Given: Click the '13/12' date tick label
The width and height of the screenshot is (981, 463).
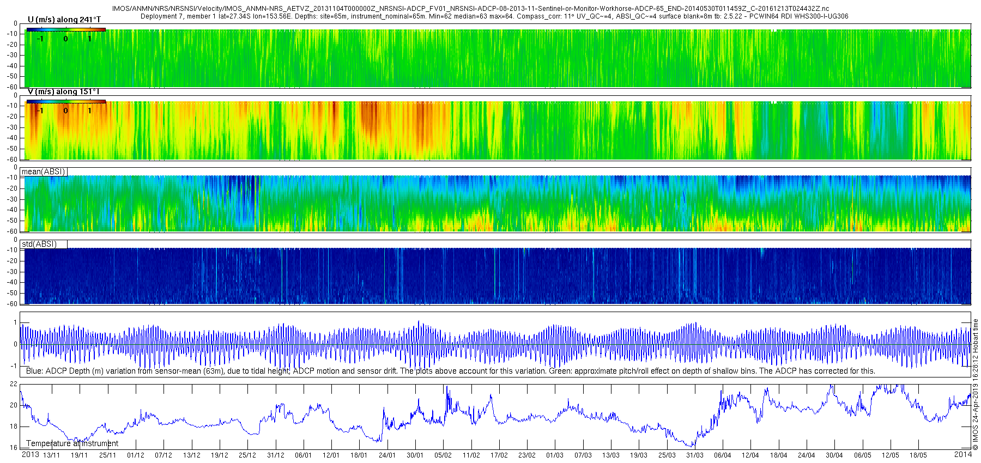Looking at the screenshot, I should [x=192, y=455].
